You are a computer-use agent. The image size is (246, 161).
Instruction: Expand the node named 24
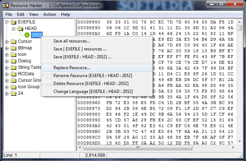coord(7,93)
